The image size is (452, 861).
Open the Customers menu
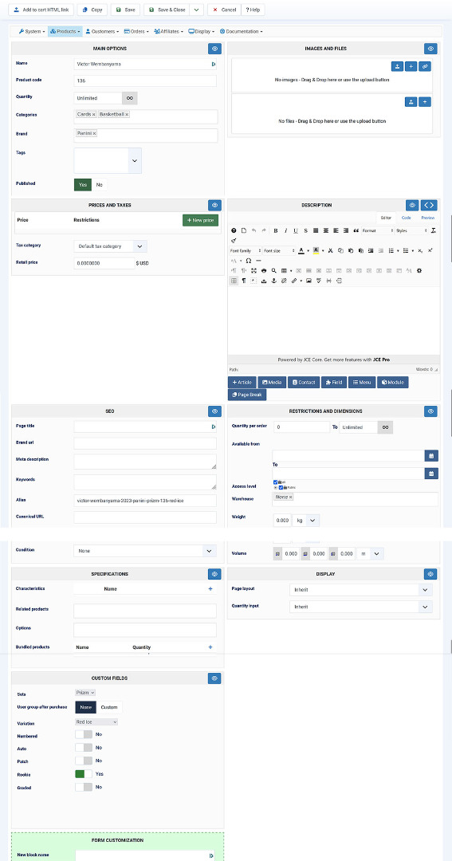pos(104,31)
